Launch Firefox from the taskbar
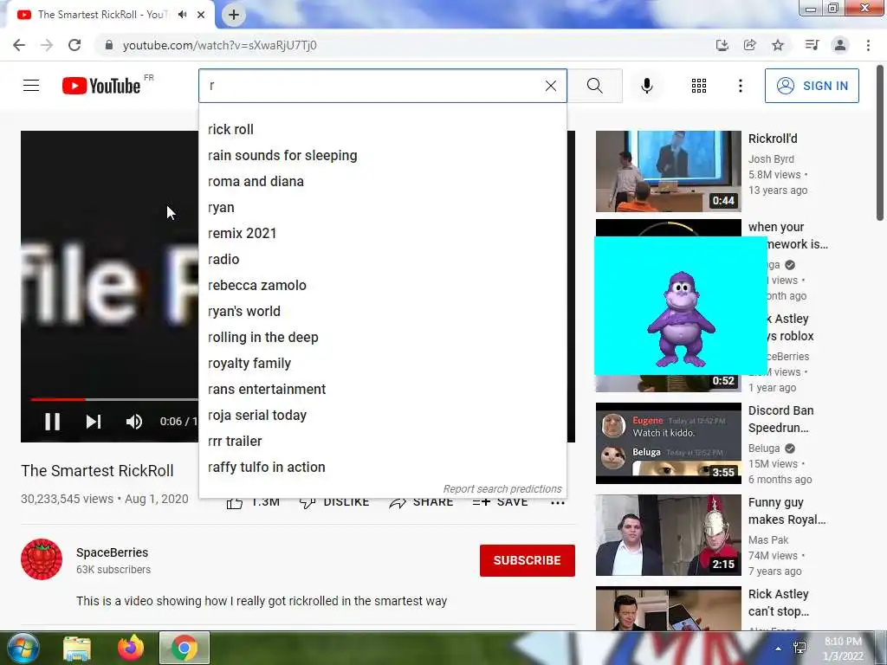 click(x=131, y=648)
